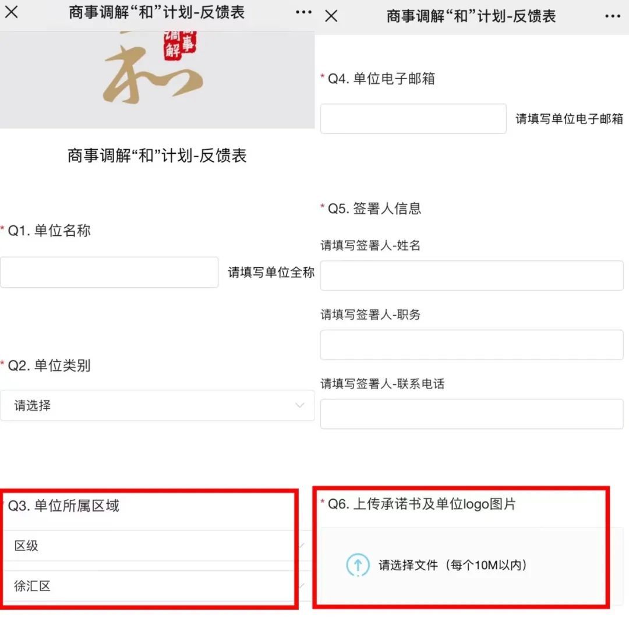
Task: Tap the upload arrow icon for Q6
Action: point(358,565)
